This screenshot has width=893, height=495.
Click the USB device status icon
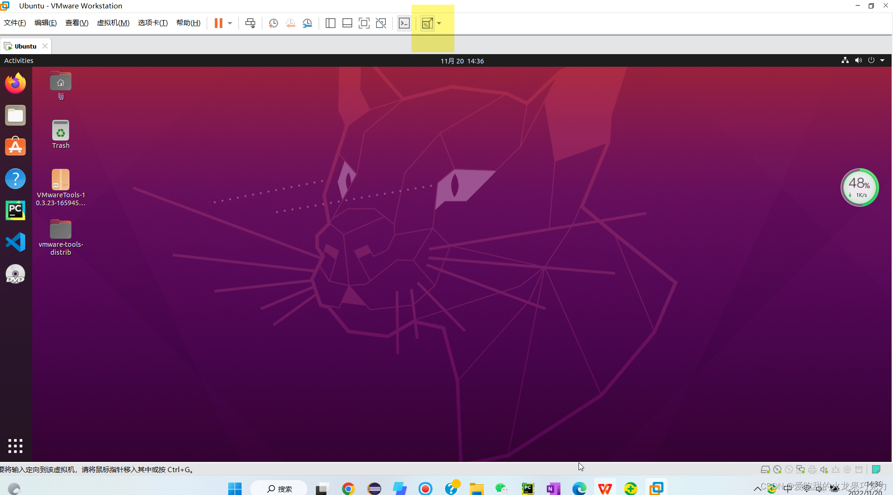tap(836, 470)
